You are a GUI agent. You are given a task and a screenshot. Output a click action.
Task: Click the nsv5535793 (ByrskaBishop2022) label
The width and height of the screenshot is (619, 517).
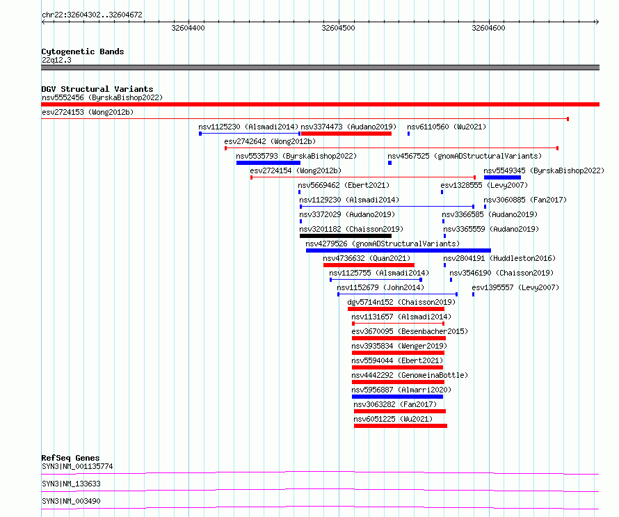click(296, 156)
